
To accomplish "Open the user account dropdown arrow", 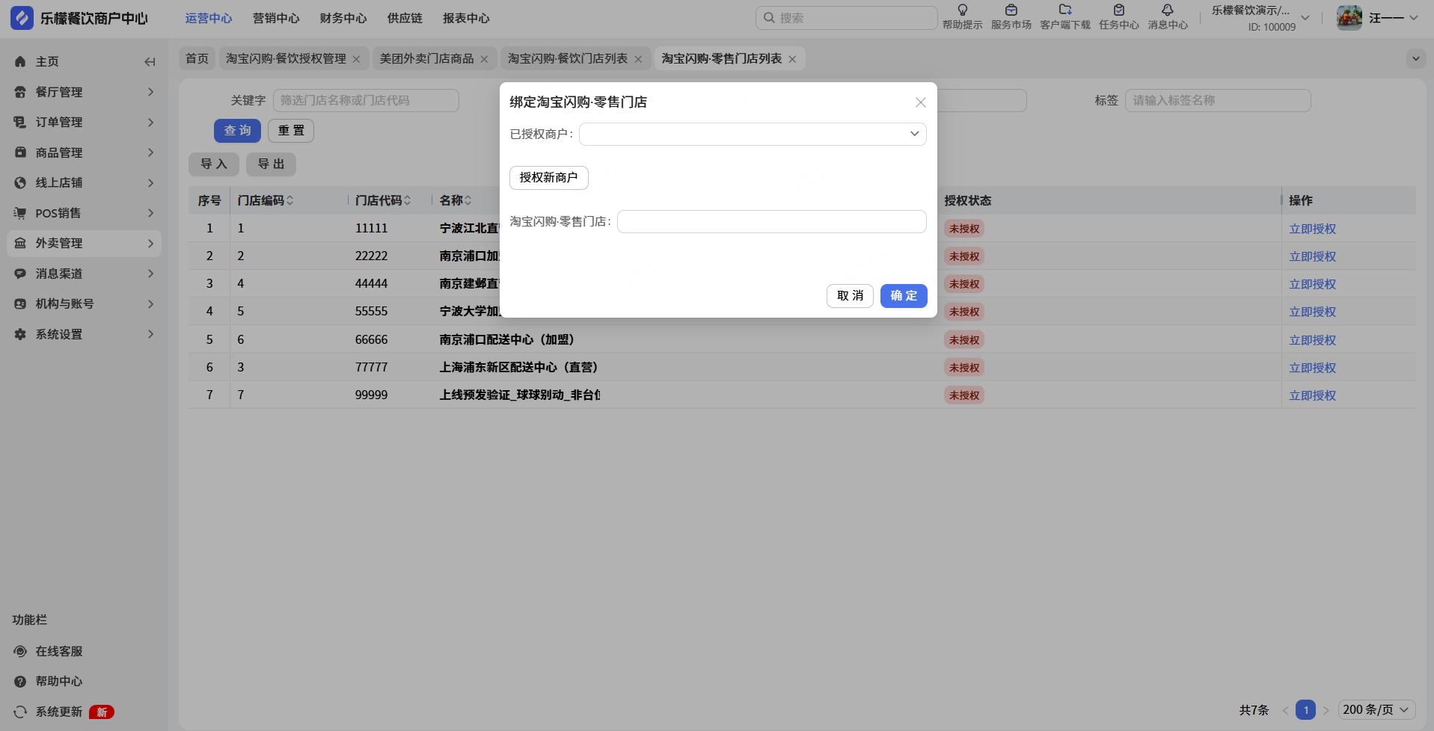I will tap(1414, 18).
